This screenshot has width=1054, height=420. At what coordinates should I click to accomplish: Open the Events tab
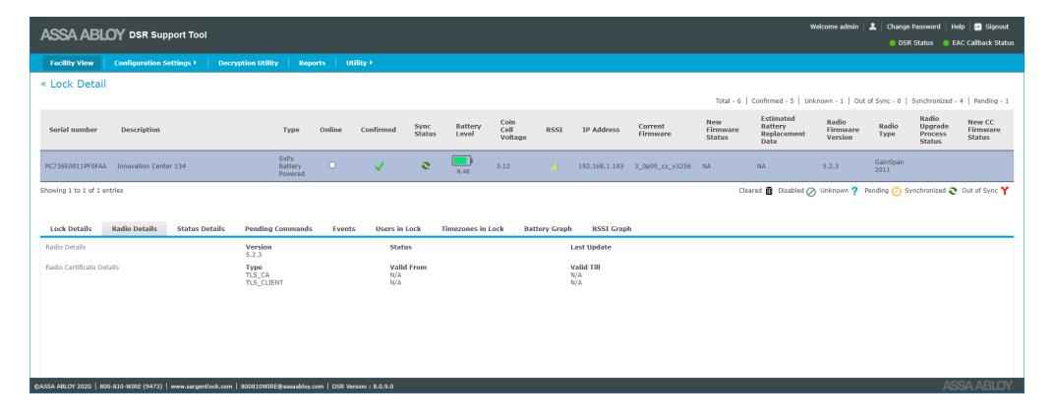(343, 229)
